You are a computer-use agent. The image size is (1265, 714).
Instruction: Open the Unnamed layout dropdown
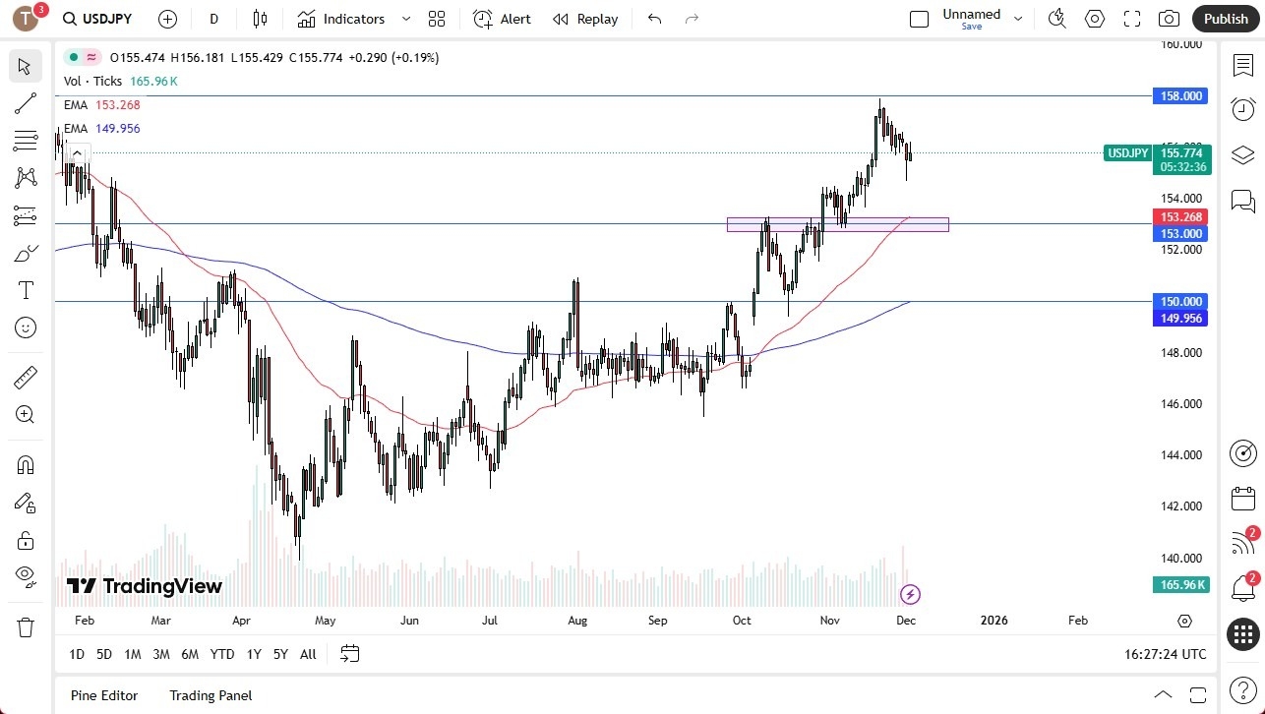[1018, 18]
